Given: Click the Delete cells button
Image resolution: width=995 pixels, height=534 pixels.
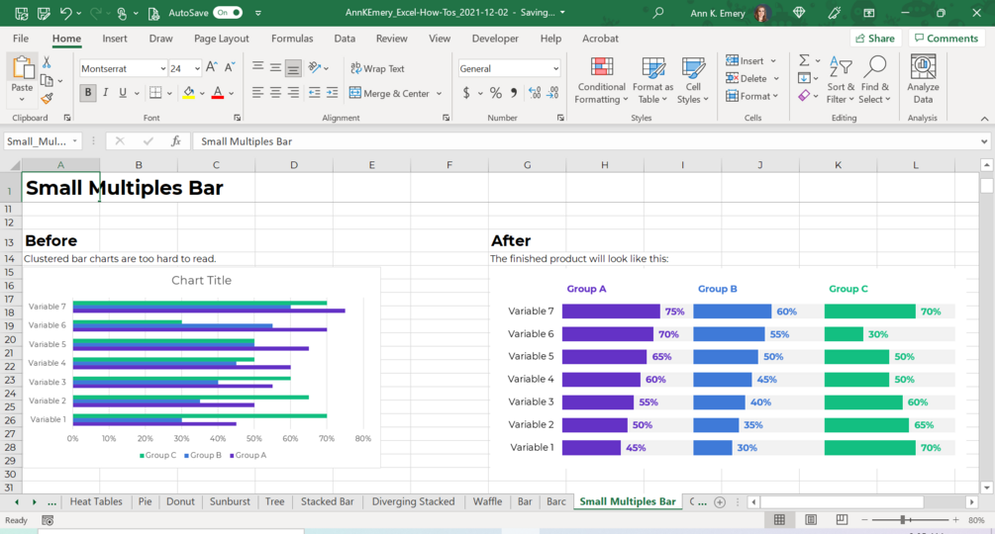Looking at the screenshot, I should (x=746, y=78).
